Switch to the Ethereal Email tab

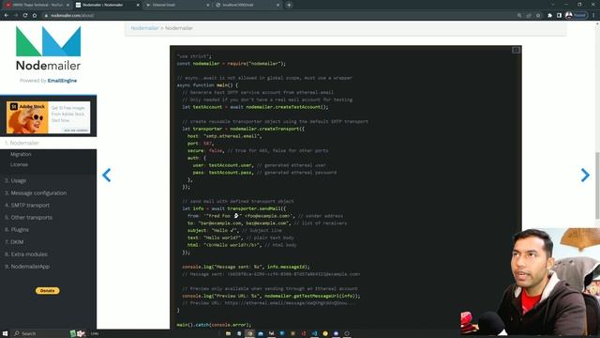tap(175, 5)
